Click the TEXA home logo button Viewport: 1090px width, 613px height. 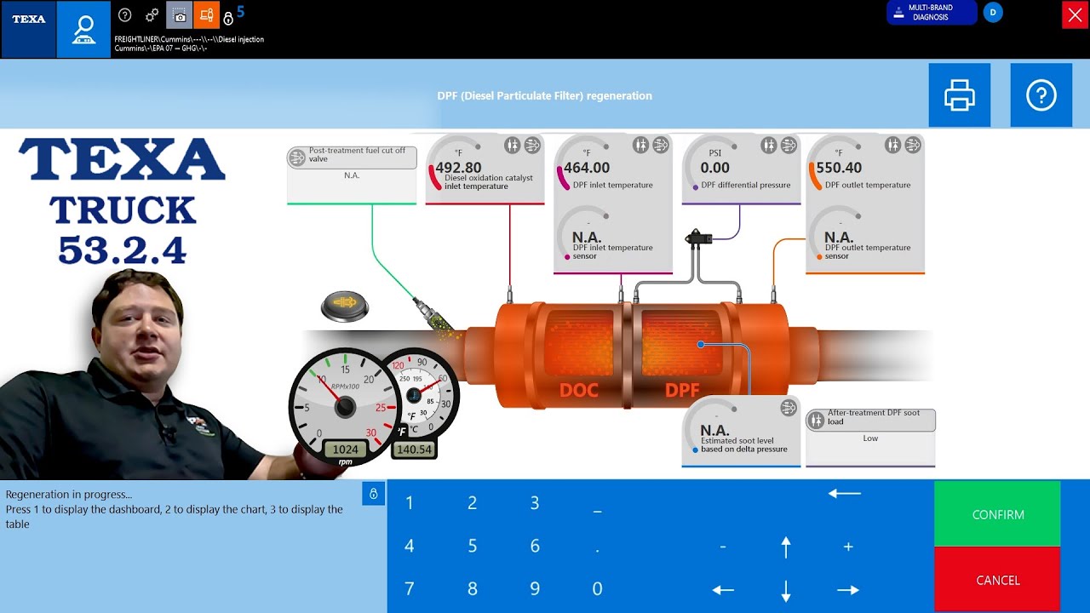29,30
